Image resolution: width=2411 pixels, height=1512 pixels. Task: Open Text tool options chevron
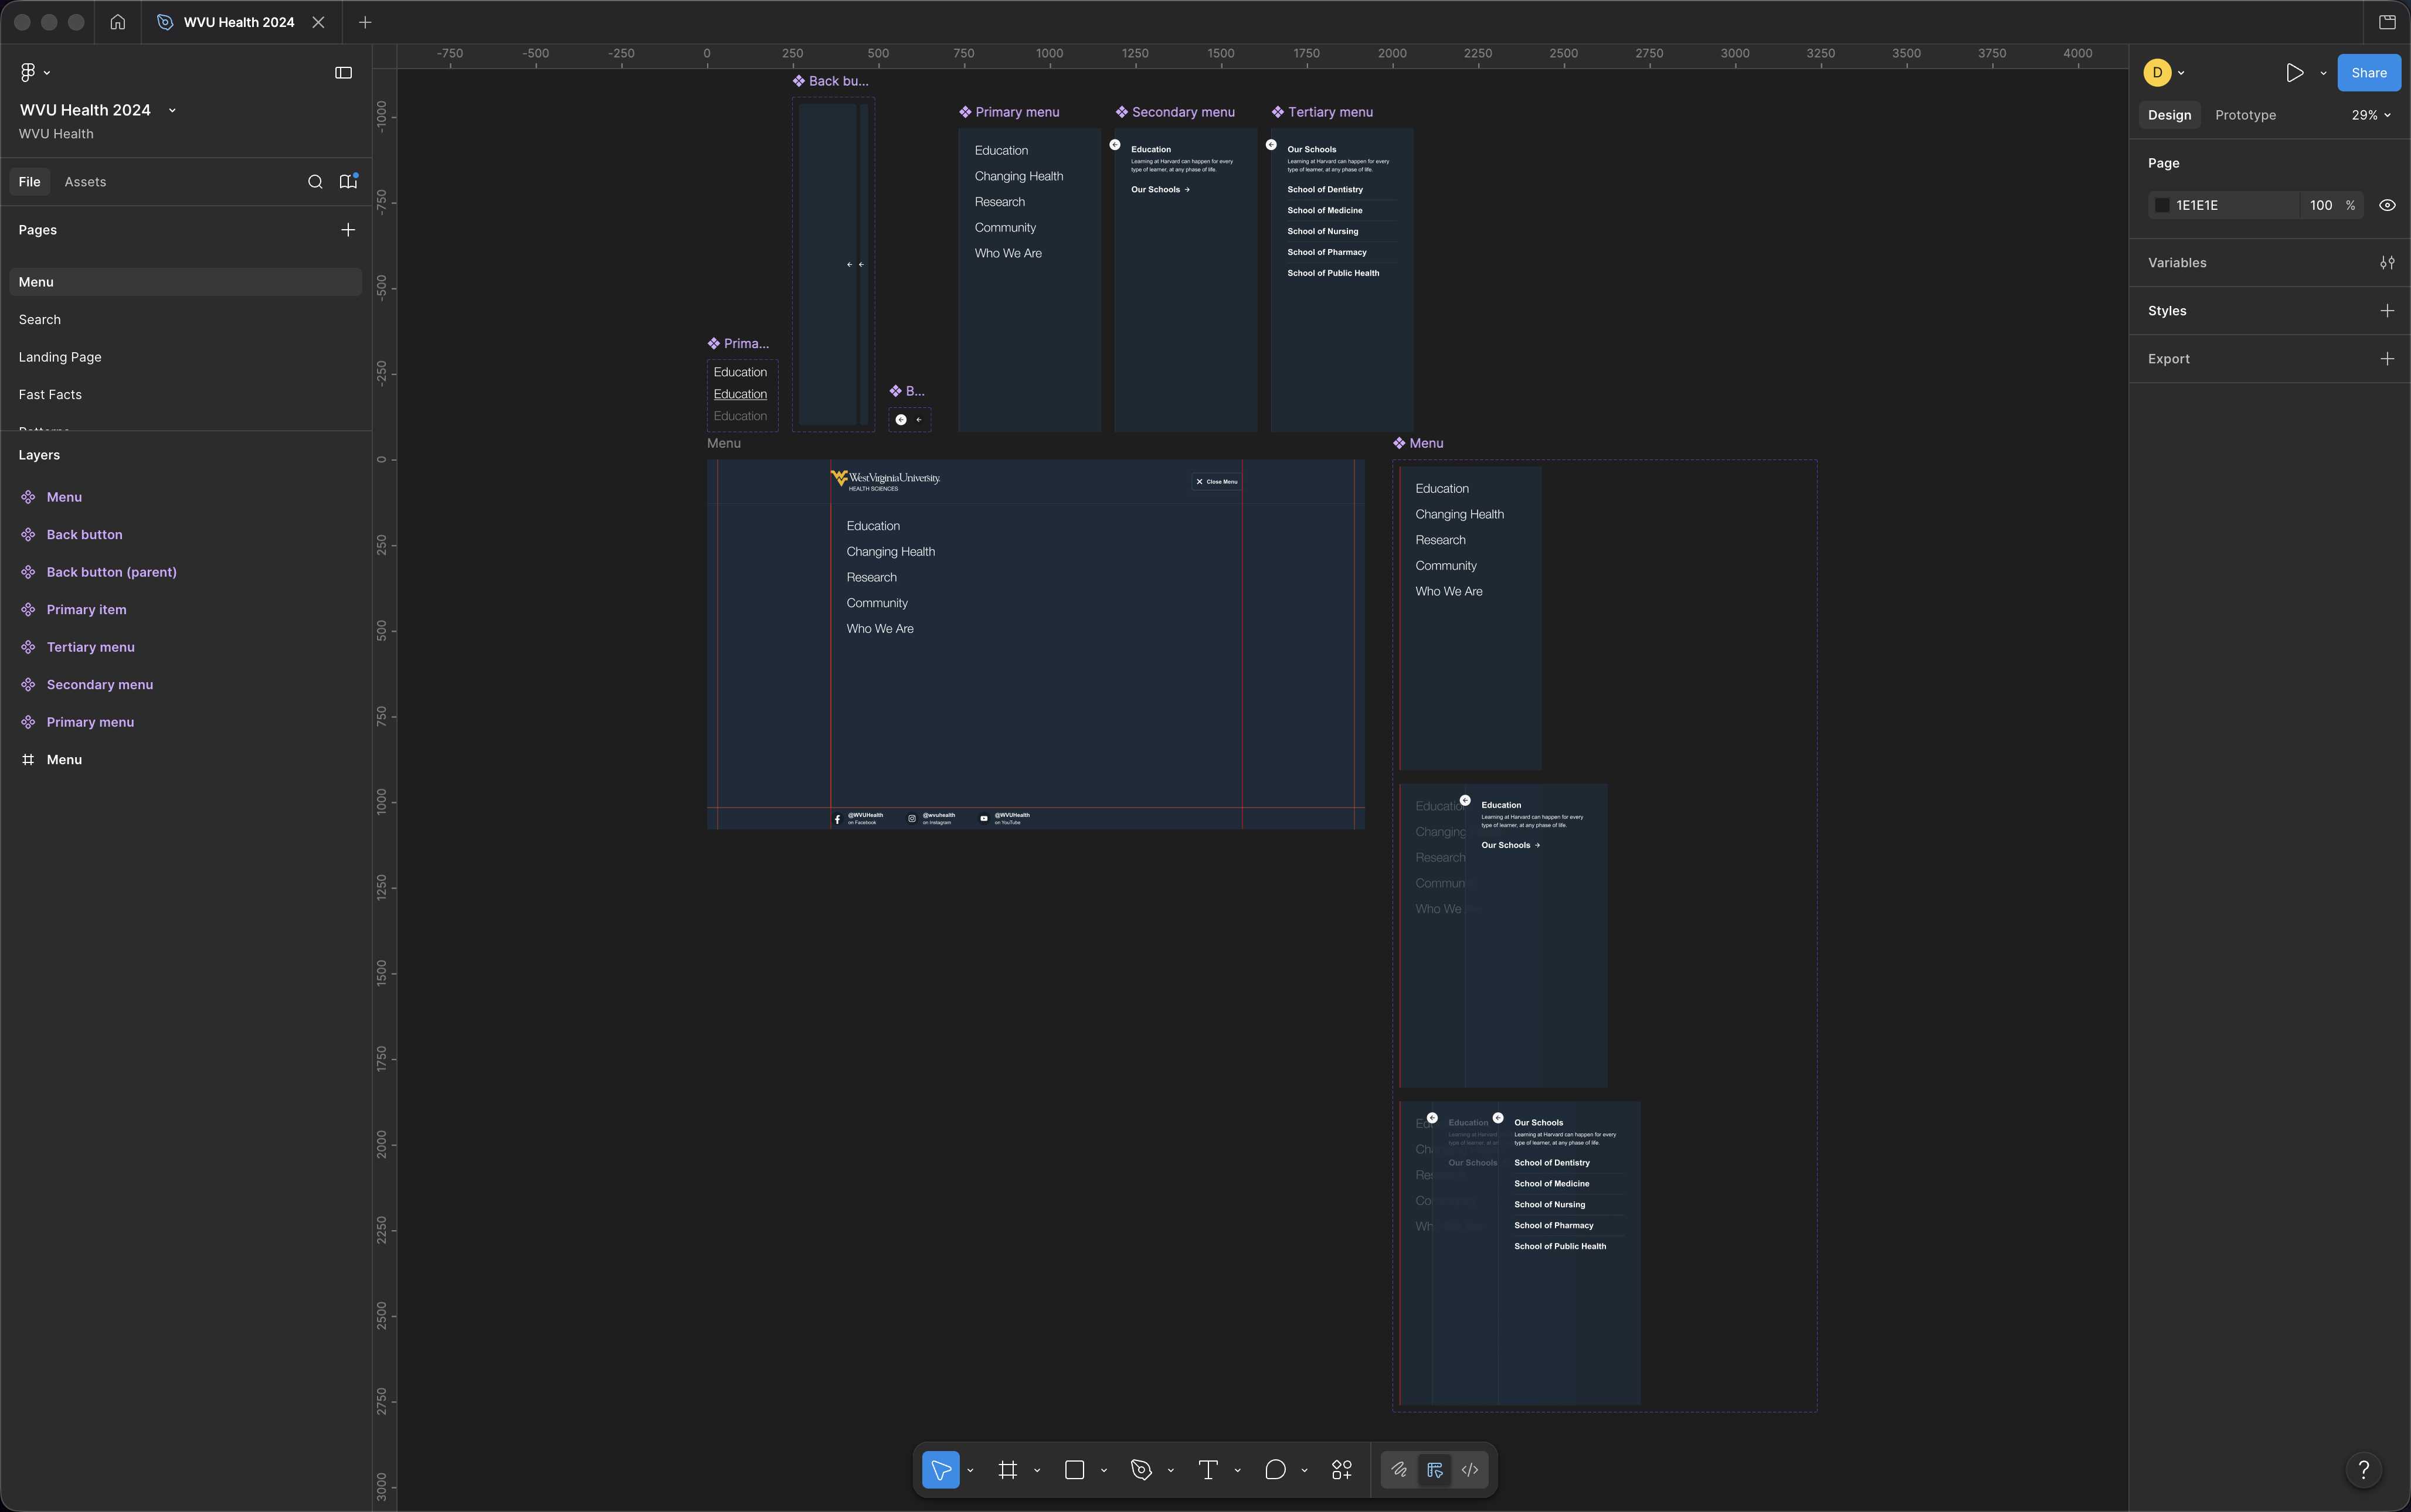coord(1238,1471)
